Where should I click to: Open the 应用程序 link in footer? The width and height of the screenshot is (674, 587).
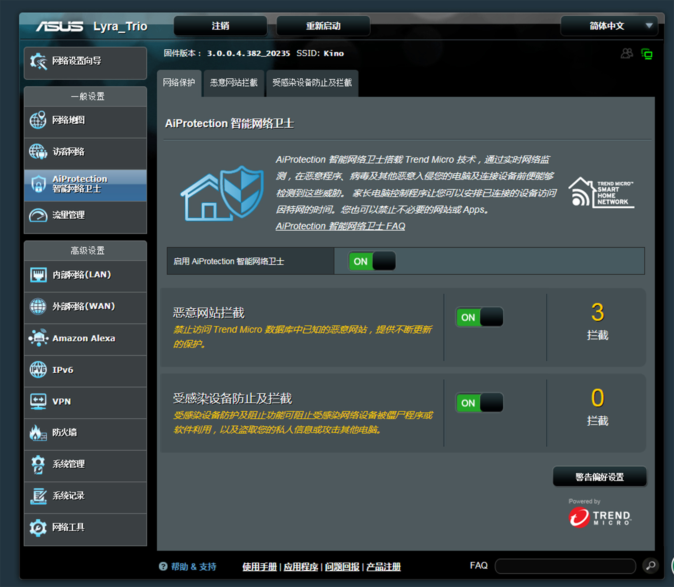tap(301, 567)
